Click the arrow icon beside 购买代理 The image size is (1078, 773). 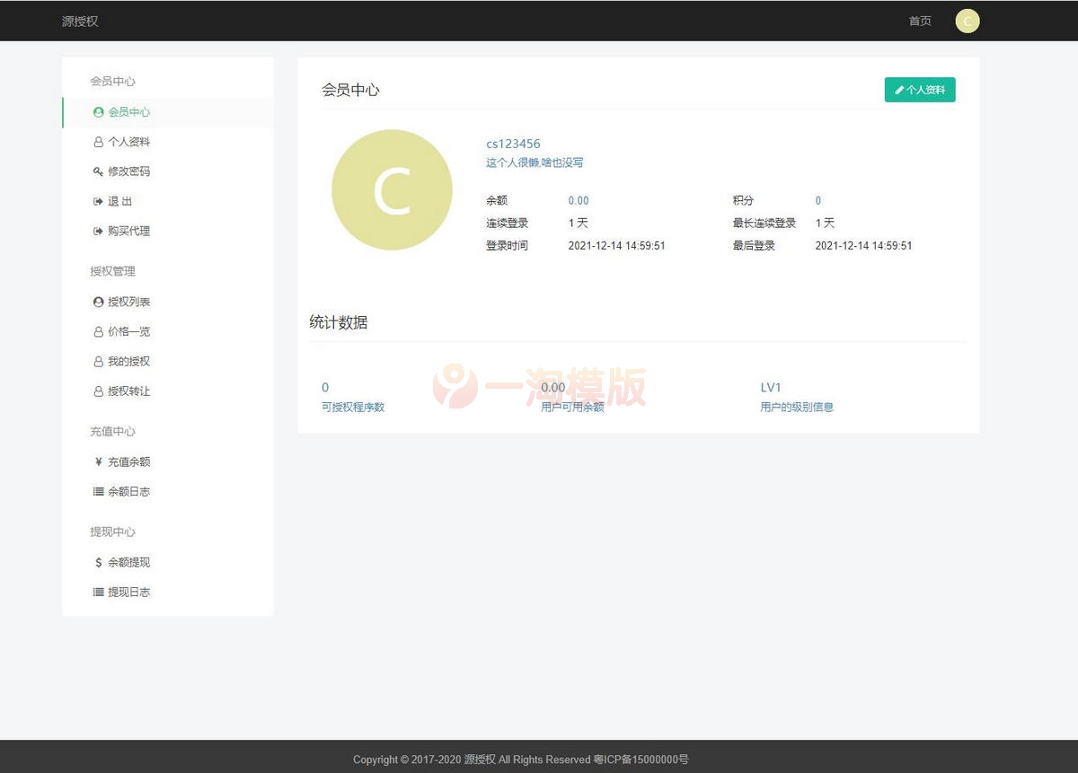[x=98, y=230]
